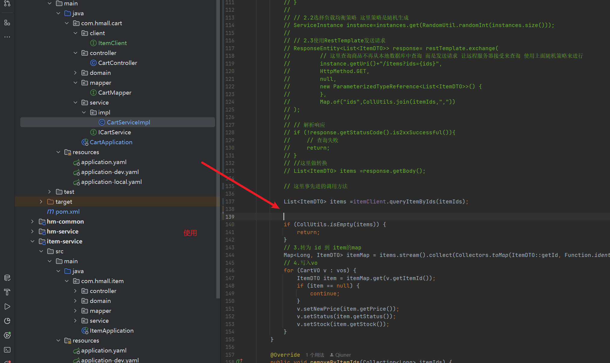Open the Run tool window
The height and width of the screenshot is (363, 610).
click(x=7, y=307)
